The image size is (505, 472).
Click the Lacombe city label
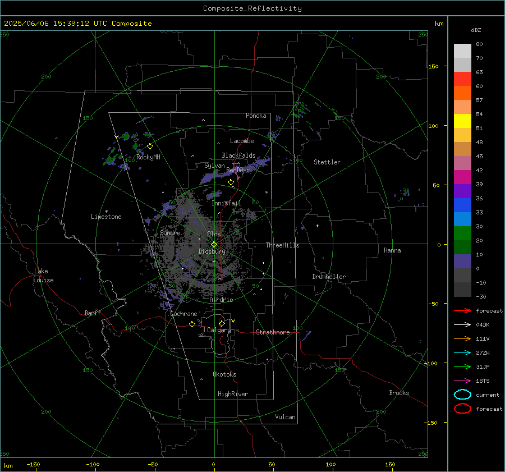pyautogui.click(x=242, y=141)
